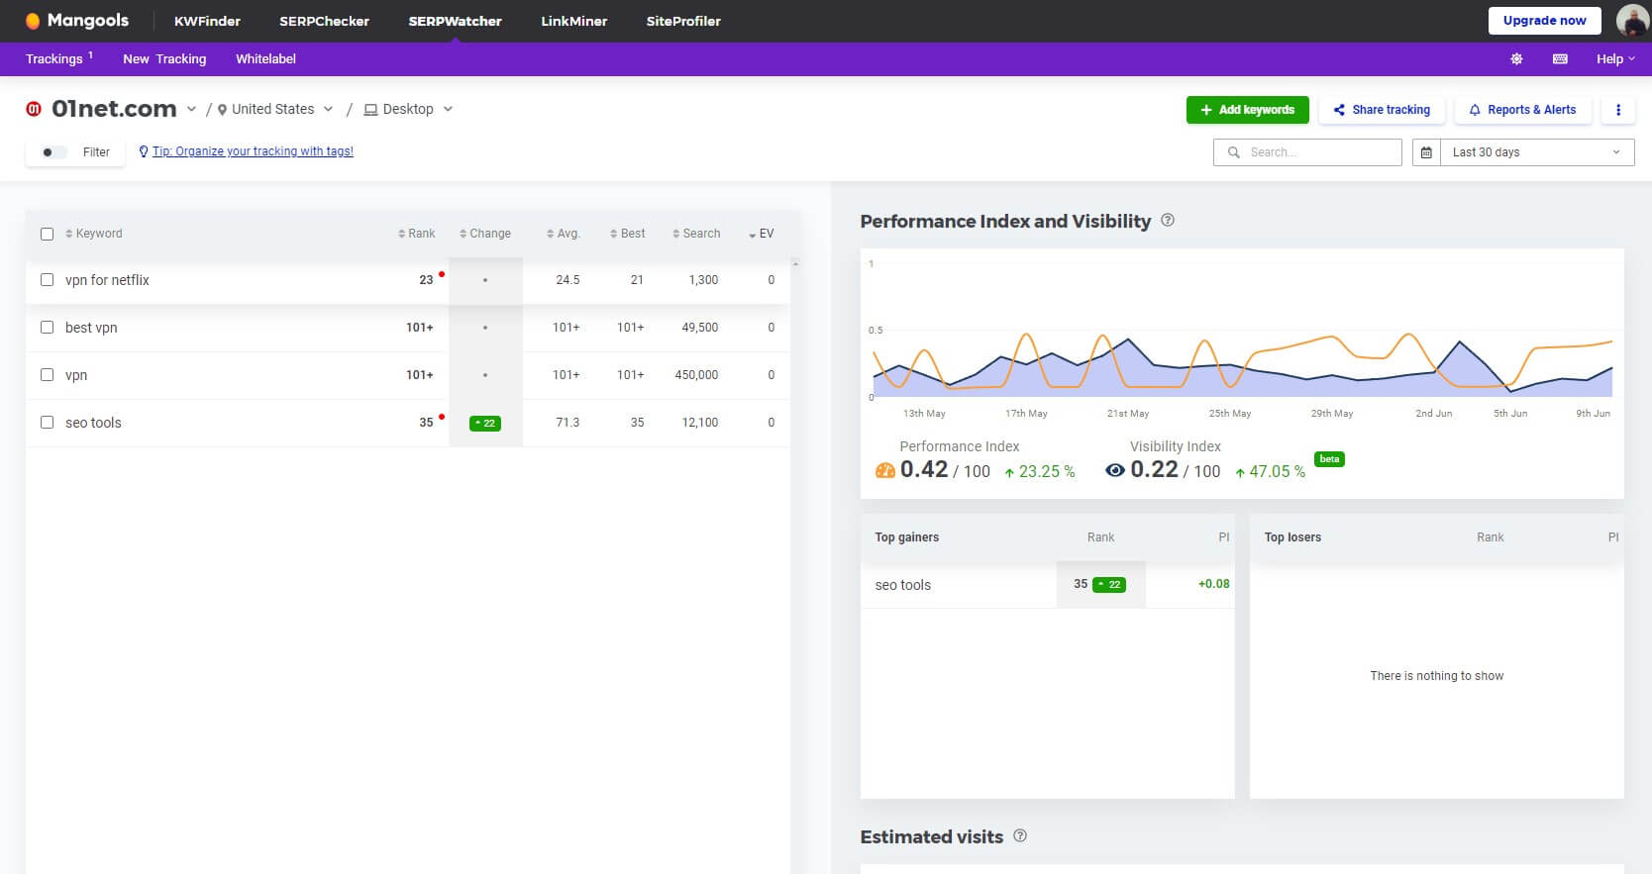Image resolution: width=1652 pixels, height=874 pixels.
Task: Click red dot next to vpn for netflix rank
Action: (441, 273)
